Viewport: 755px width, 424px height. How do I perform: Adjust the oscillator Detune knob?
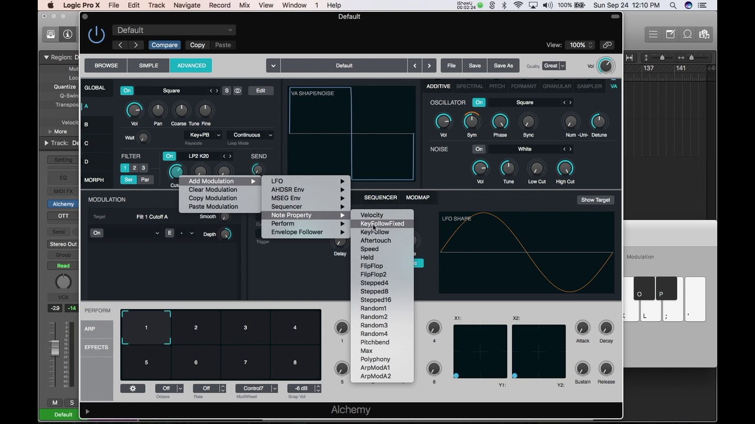click(x=599, y=122)
